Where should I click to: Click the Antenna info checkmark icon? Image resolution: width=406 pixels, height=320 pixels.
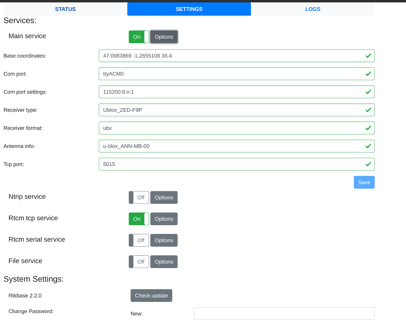[368, 146]
